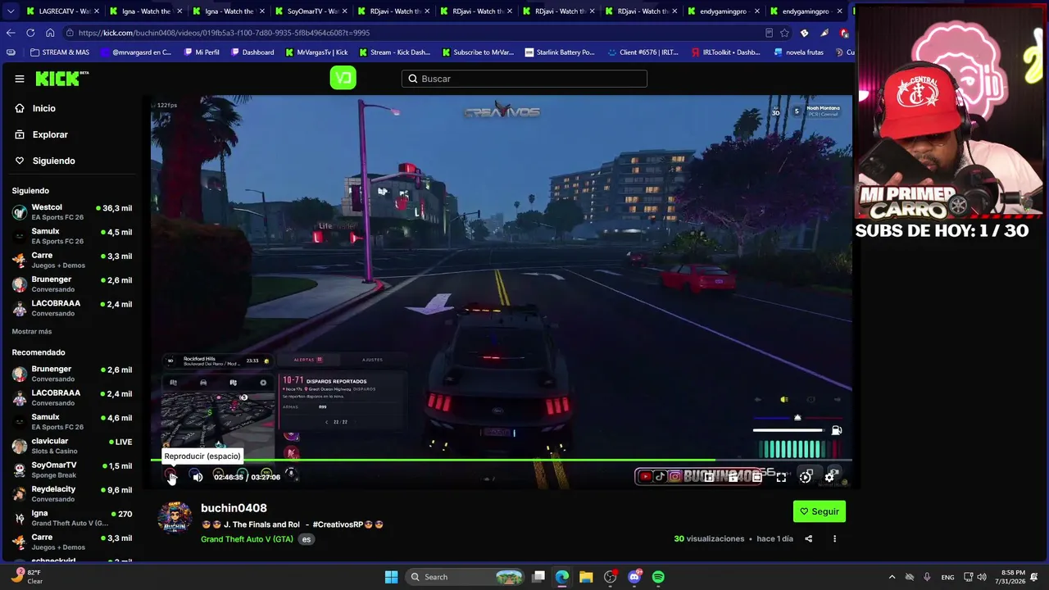Open Mi Perfil bookmark
This screenshot has width=1049, height=590.
tap(201, 52)
